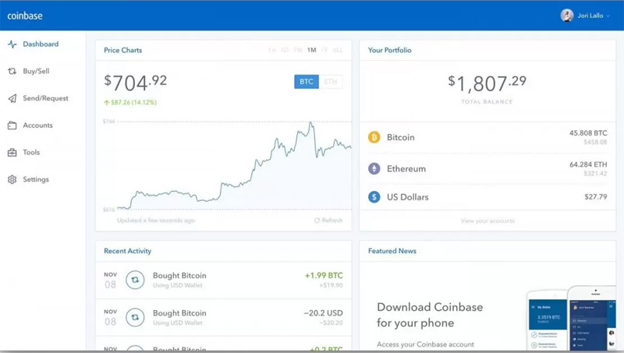
Task: Click the 45.808 BTC balance
Action: pyautogui.click(x=588, y=132)
